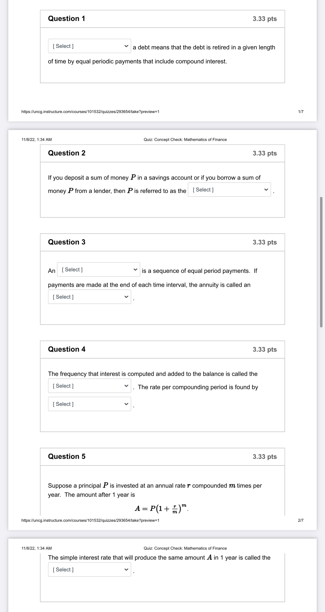Click the dropdown arrow for compounding frequency selector
This screenshot has height=612, width=325.
point(127,386)
